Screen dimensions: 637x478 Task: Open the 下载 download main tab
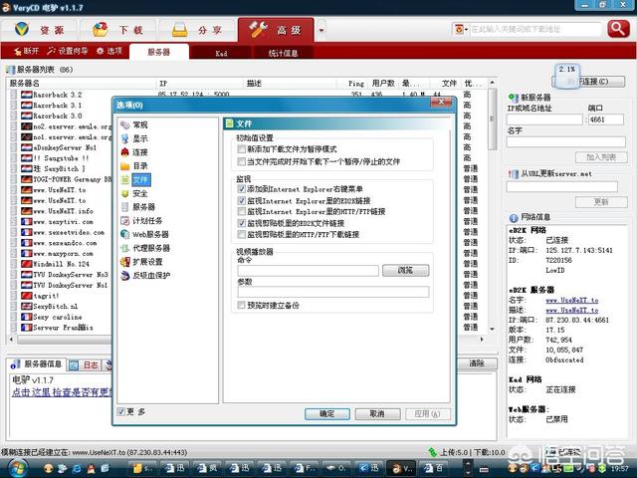(117, 30)
